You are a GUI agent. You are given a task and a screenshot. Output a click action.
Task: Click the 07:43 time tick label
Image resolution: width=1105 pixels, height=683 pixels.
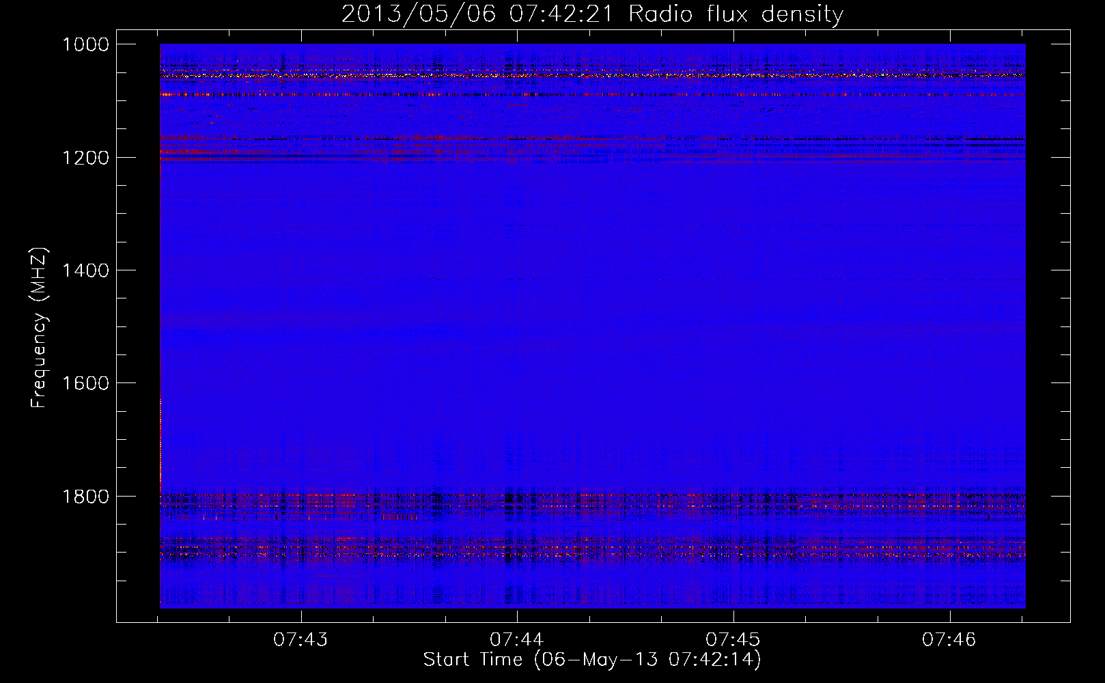[300, 639]
